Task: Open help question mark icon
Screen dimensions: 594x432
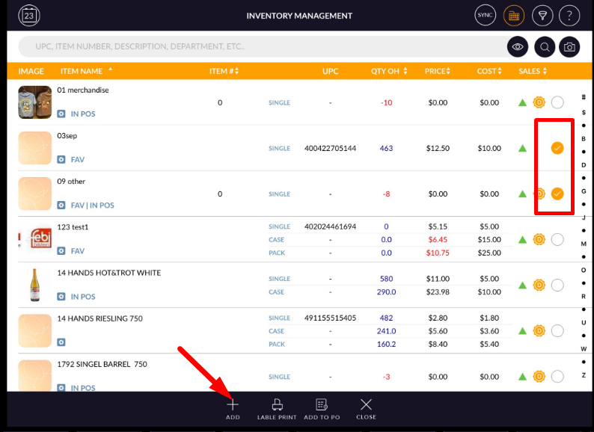Action: pos(569,15)
